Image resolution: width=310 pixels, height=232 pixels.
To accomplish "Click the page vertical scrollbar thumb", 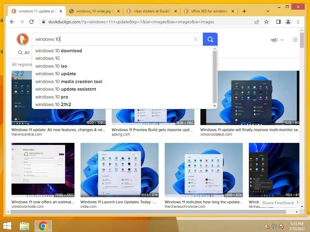I will [x=302, y=40].
